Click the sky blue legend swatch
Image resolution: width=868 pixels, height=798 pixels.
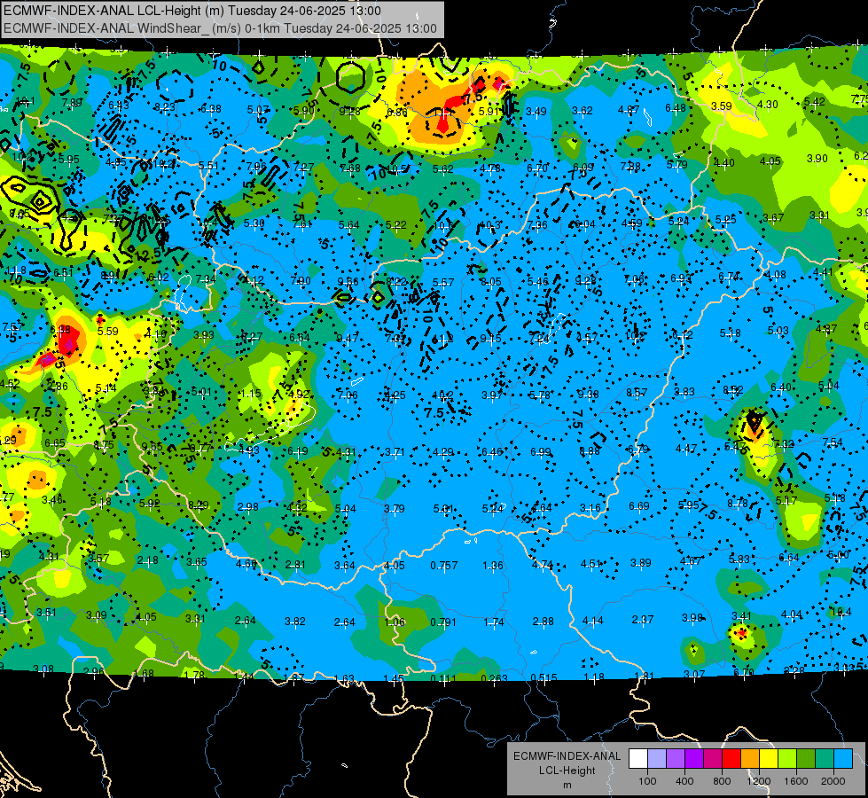coord(843,759)
